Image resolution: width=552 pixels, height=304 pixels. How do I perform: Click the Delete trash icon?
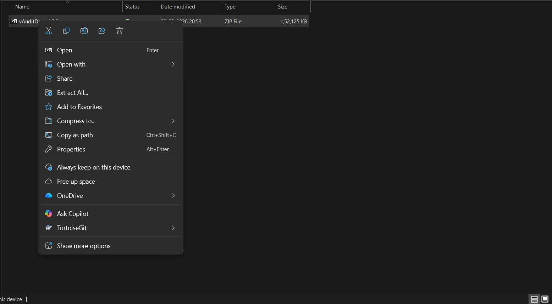(120, 31)
